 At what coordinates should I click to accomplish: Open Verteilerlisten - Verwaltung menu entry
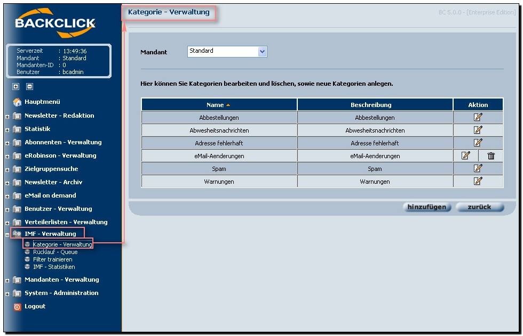66,222
